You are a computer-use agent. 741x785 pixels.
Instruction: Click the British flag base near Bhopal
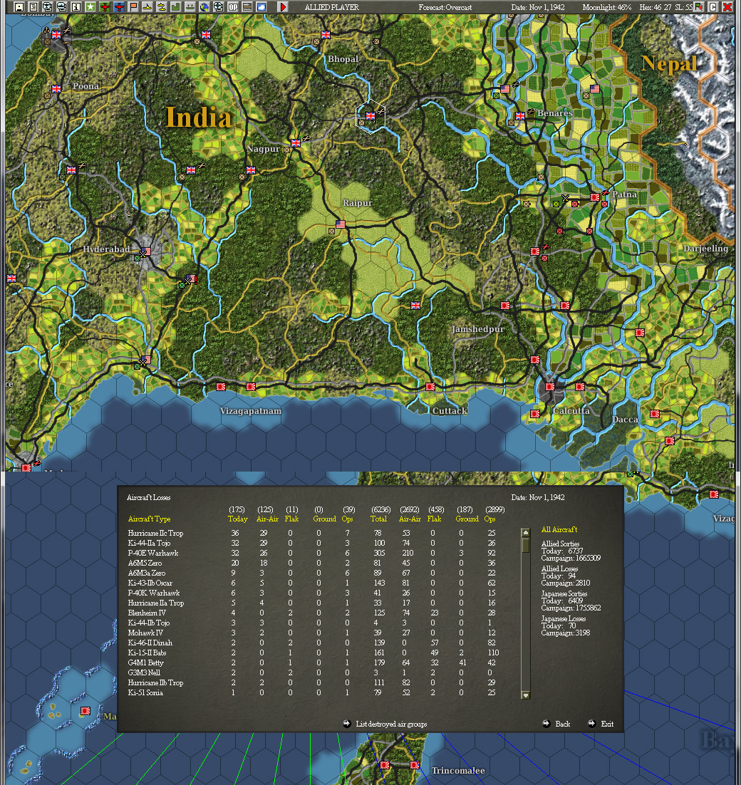pos(326,35)
